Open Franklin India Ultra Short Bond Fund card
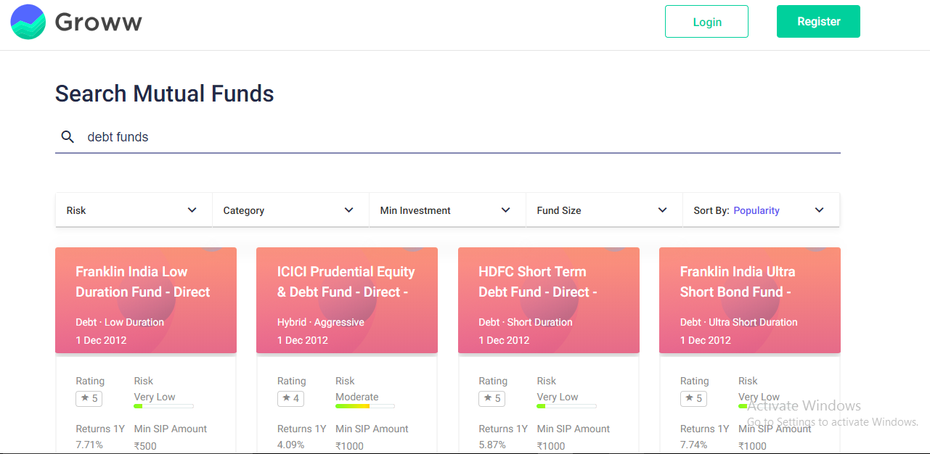 click(x=750, y=300)
